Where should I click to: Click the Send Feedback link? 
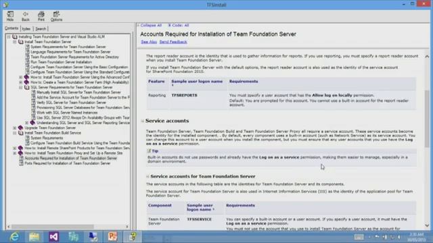[x=173, y=42]
